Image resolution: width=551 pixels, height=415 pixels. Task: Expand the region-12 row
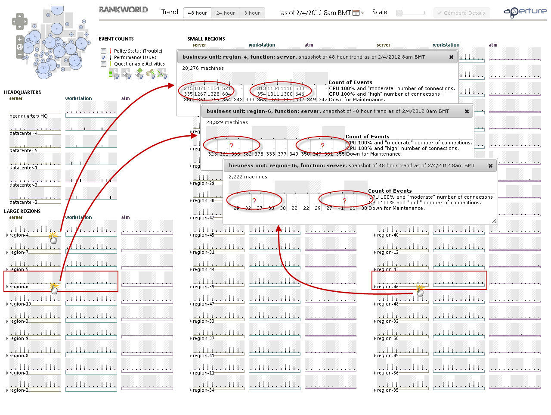click(375, 253)
